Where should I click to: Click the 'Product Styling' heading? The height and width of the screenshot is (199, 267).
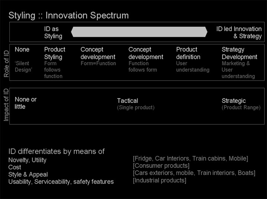55,53
